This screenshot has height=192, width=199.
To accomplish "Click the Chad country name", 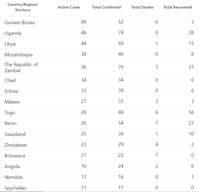I will (x=10, y=80).
